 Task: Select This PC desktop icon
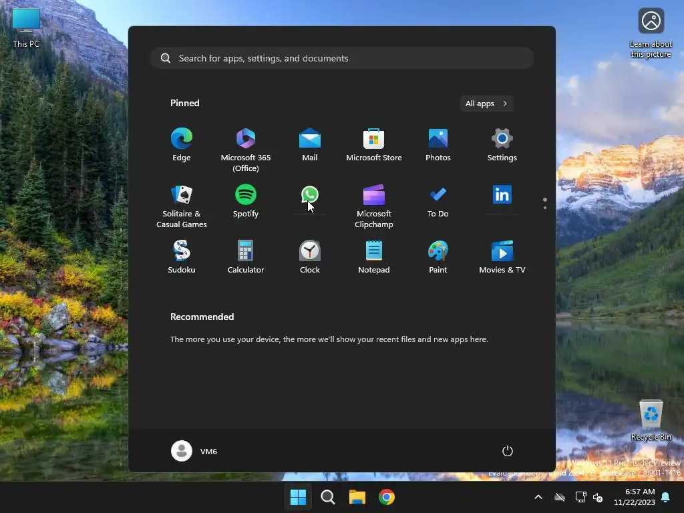[x=26, y=28]
